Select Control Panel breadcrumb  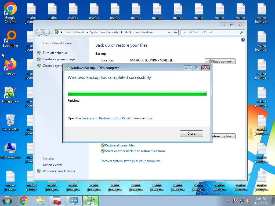[x=74, y=32]
